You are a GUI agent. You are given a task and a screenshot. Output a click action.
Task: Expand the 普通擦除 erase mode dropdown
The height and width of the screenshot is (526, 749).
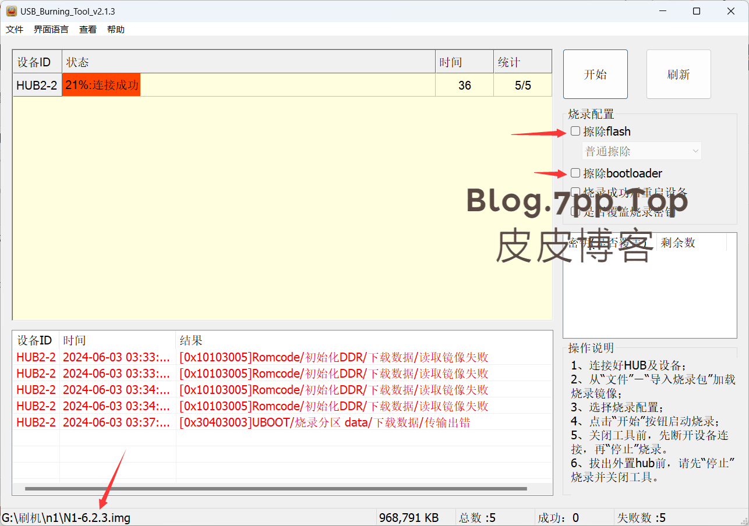[x=642, y=151]
